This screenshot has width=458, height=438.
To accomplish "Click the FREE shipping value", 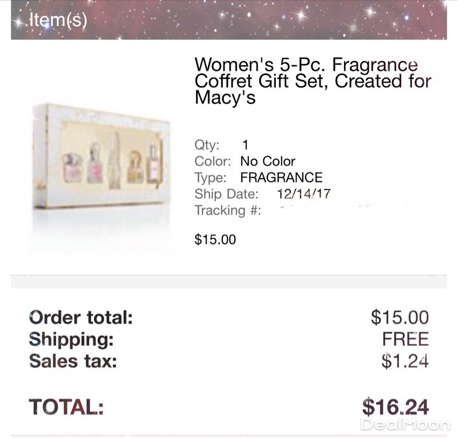I will tap(405, 339).
